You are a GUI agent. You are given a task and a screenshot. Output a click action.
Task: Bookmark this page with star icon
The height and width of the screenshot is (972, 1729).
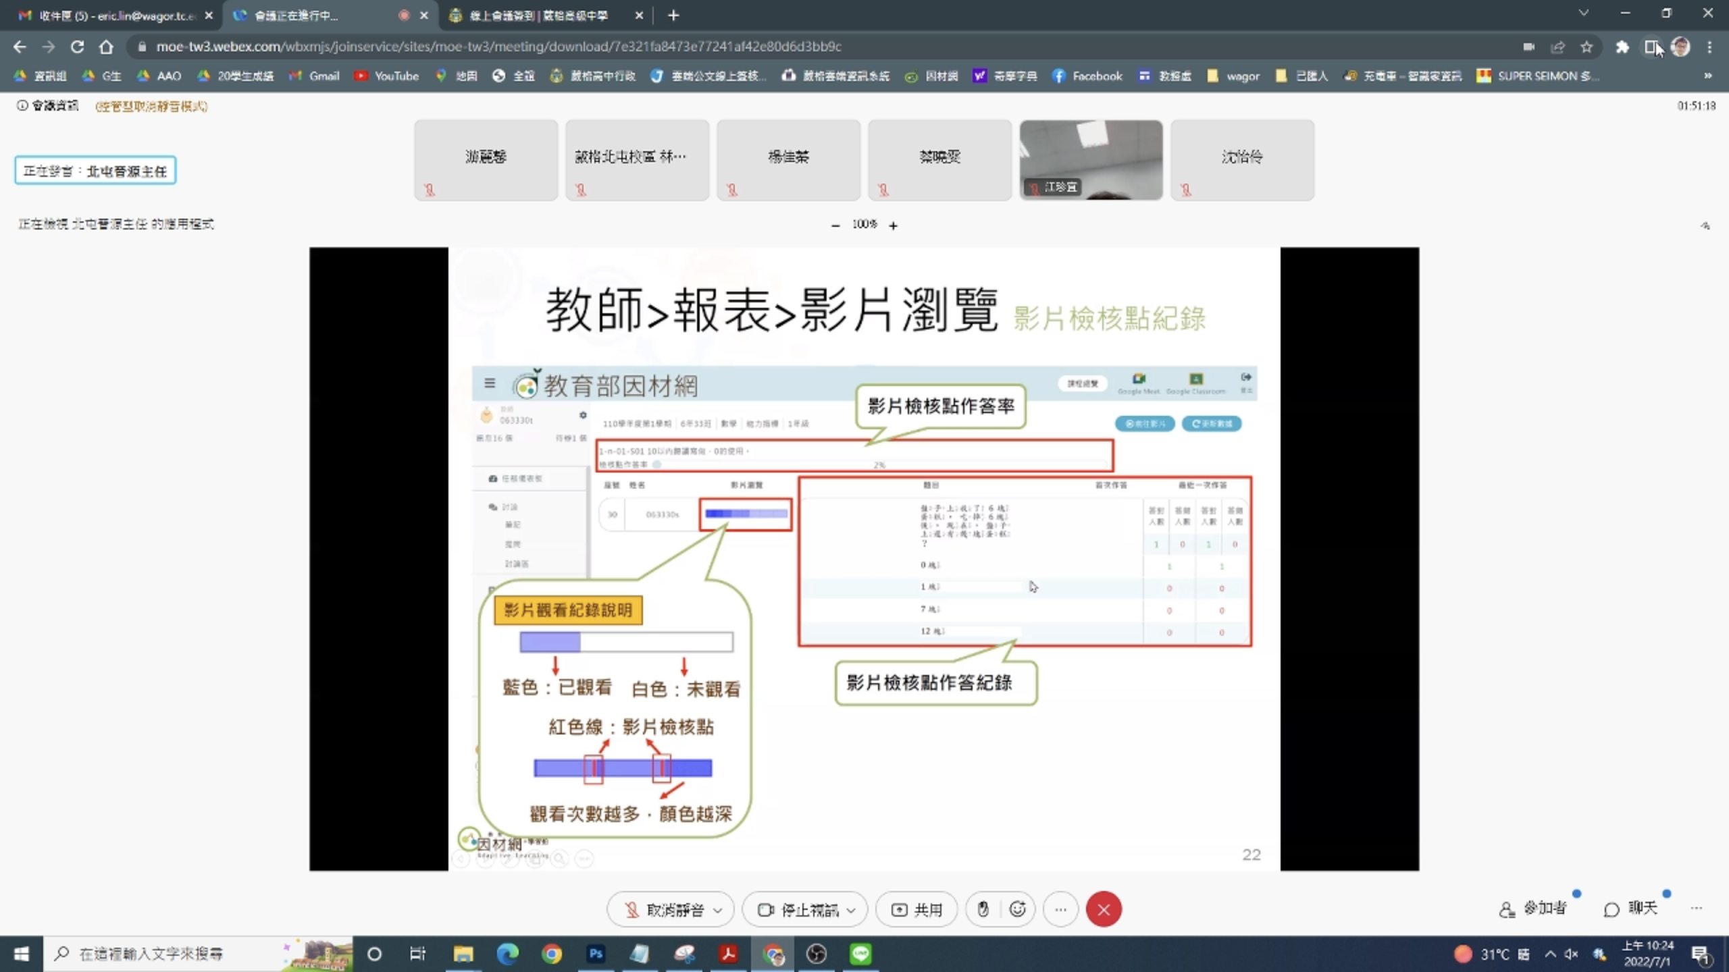[x=1586, y=47]
